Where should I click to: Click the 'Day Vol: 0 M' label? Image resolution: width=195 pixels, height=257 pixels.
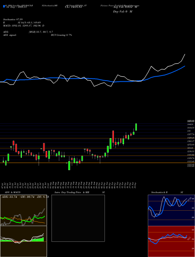click(x=122, y=12)
